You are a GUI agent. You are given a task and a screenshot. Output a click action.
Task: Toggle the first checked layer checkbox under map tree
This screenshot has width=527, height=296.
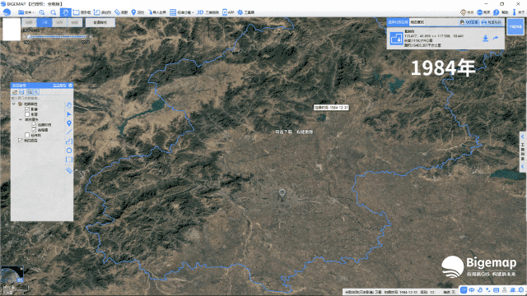pyautogui.click(x=27, y=109)
